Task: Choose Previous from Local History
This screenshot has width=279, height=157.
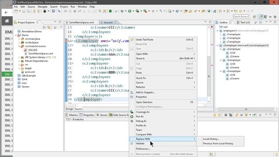Action: [x=218, y=143]
